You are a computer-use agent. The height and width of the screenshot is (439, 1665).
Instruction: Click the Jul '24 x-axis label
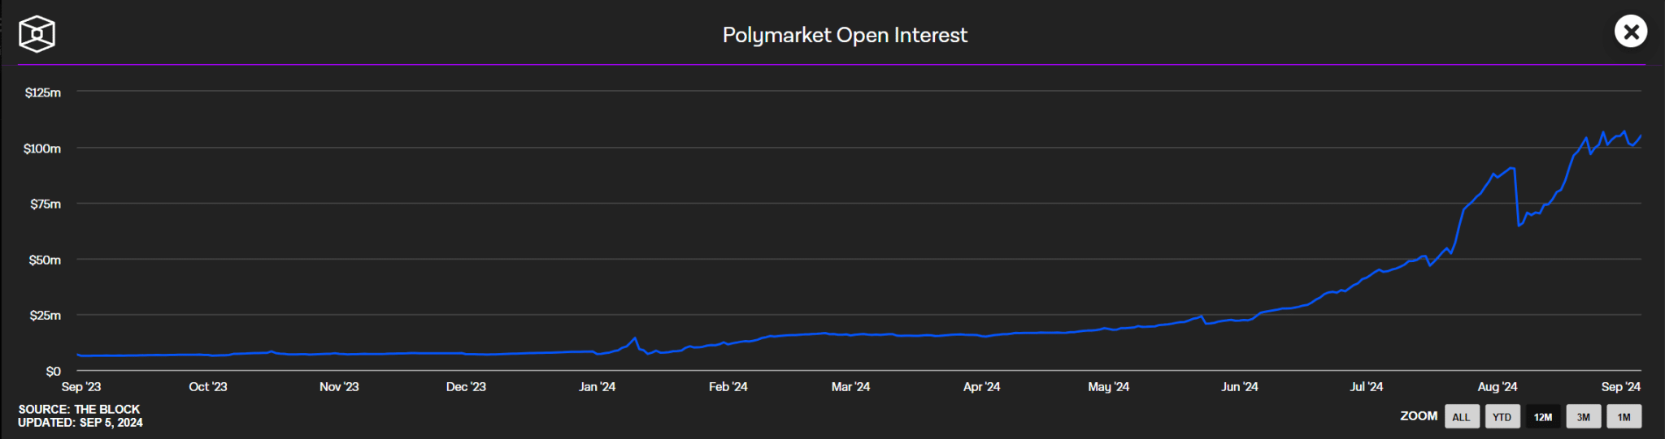[1366, 386]
